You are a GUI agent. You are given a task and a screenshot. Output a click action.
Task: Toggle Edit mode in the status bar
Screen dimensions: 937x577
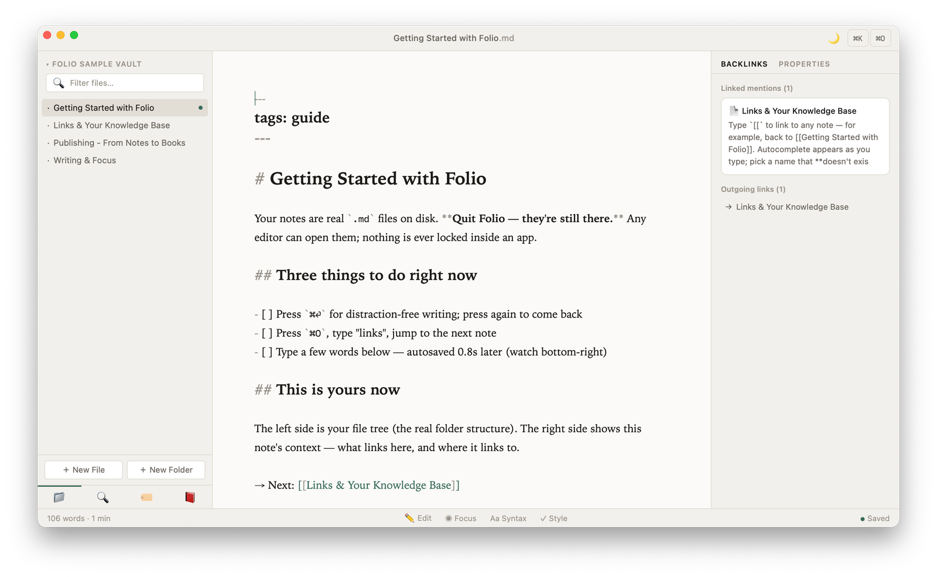[x=418, y=518]
